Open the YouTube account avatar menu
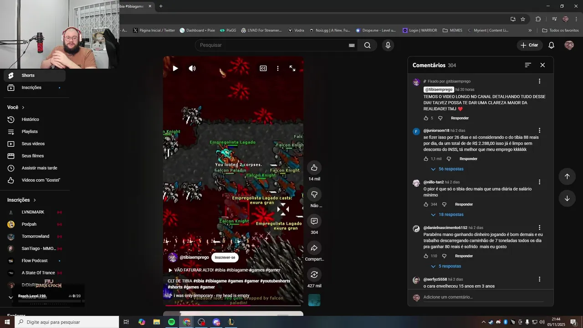Screen dimensions: 583x328 (569, 45)
